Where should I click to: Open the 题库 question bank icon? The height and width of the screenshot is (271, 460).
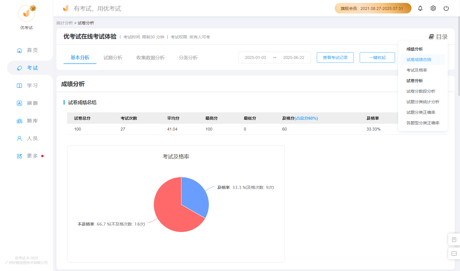click(19, 121)
